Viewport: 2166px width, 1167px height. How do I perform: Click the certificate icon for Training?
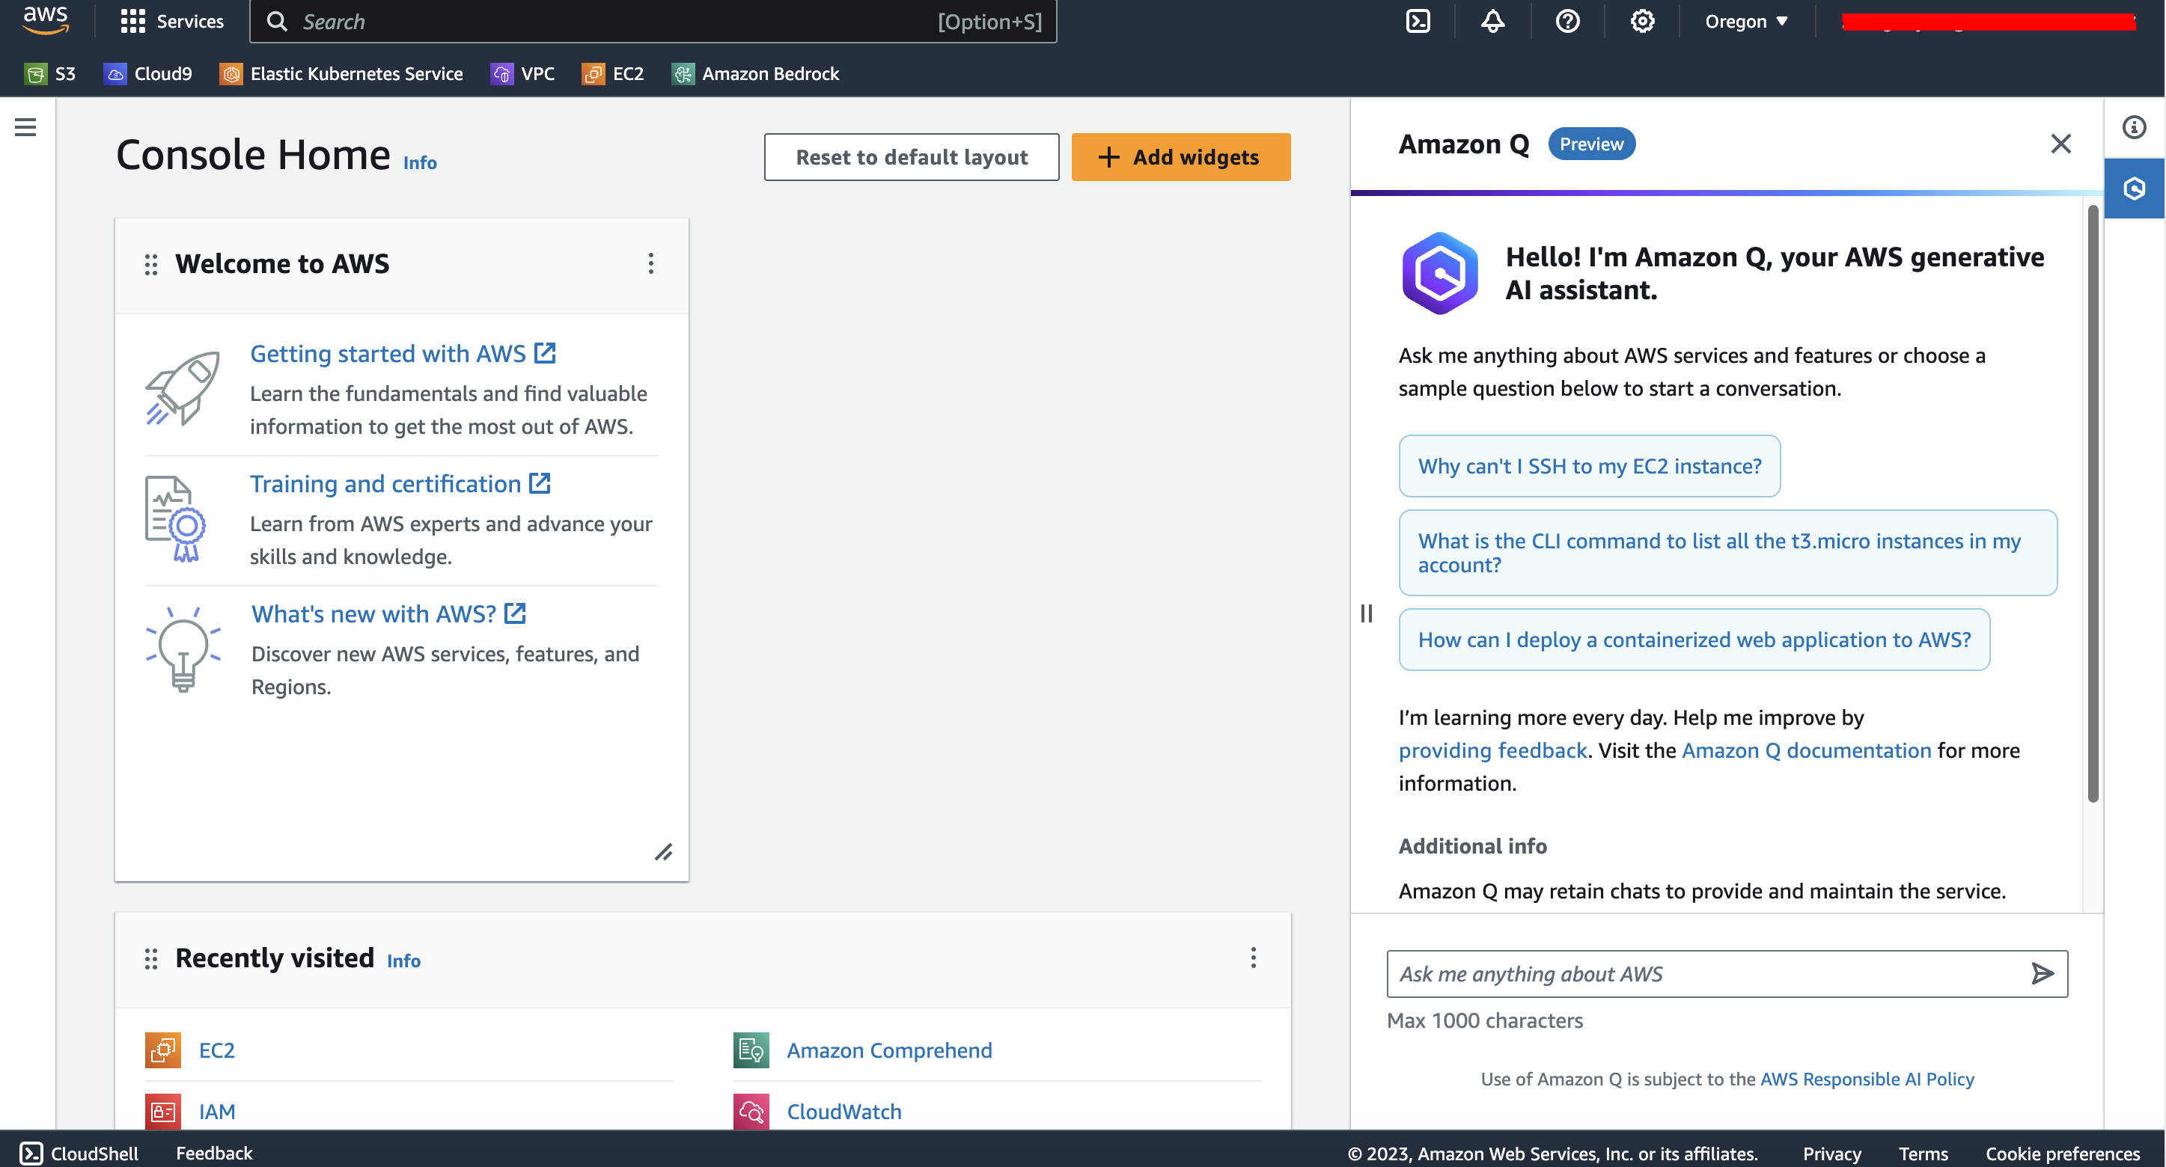[175, 518]
